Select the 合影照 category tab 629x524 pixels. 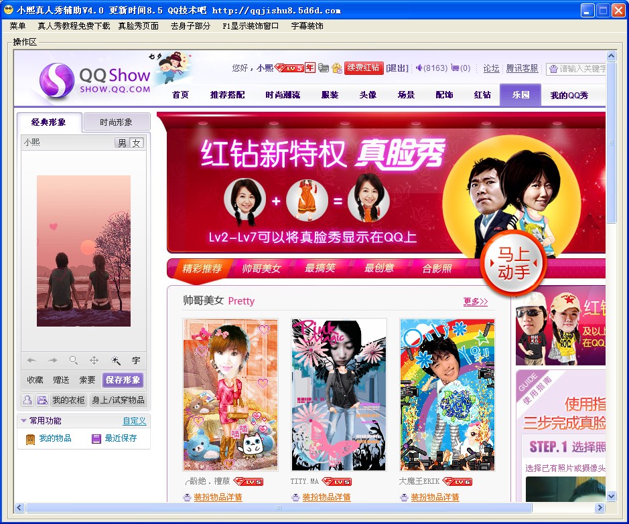(437, 268)
